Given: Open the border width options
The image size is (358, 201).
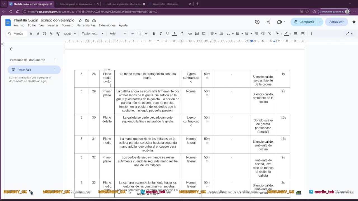Looking at the screenshot, I should (x=295, y=33).
